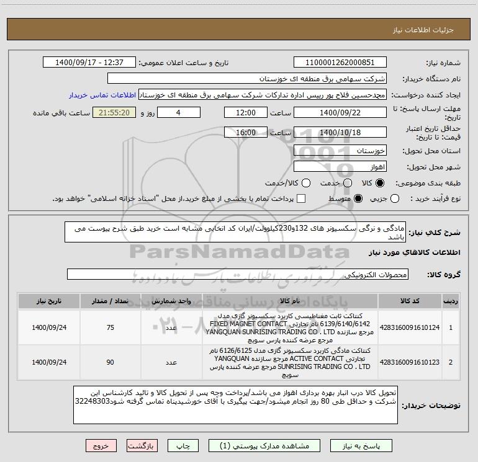Viewport: 478px width, 462px height.
Task: Click item code 428316009161​0124
Action: pyautogui.click(x=410, y=327)
